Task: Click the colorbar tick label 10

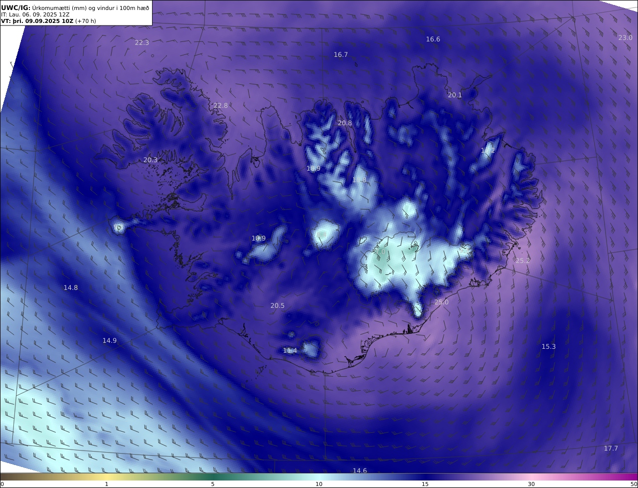Action: click(319, 485)
